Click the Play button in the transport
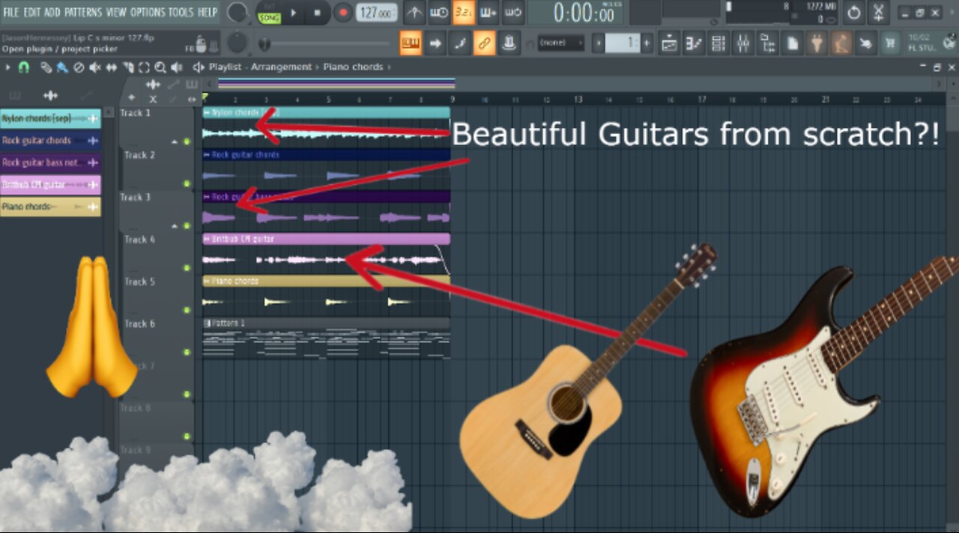This screenshot has width=959, height=533. tap(294, 13)
